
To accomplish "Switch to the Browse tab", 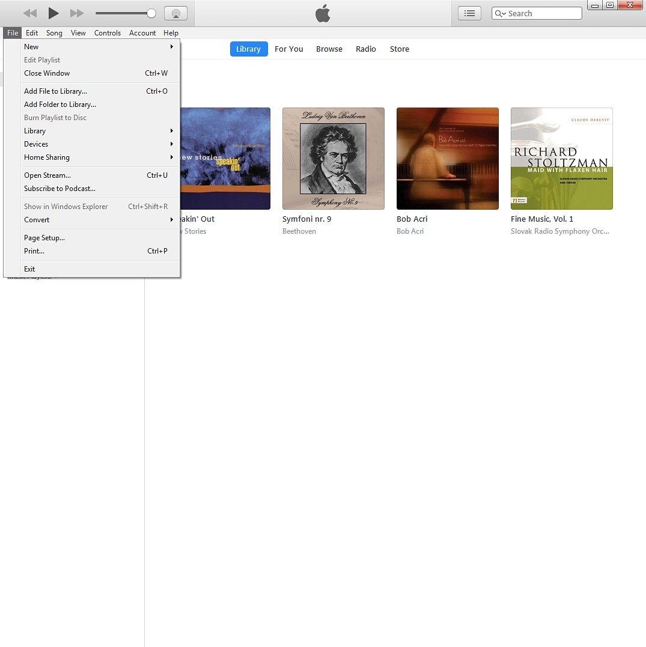I will pyautogui.click(x=329, y=49).
